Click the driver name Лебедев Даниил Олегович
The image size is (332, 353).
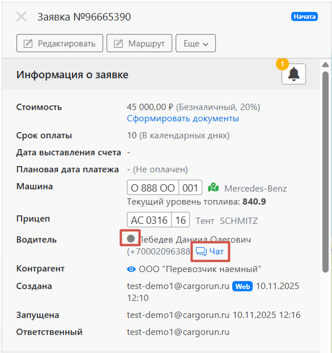coord(195,240)
